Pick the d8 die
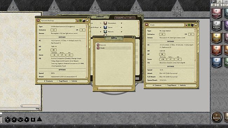 [x=27, y=120]
